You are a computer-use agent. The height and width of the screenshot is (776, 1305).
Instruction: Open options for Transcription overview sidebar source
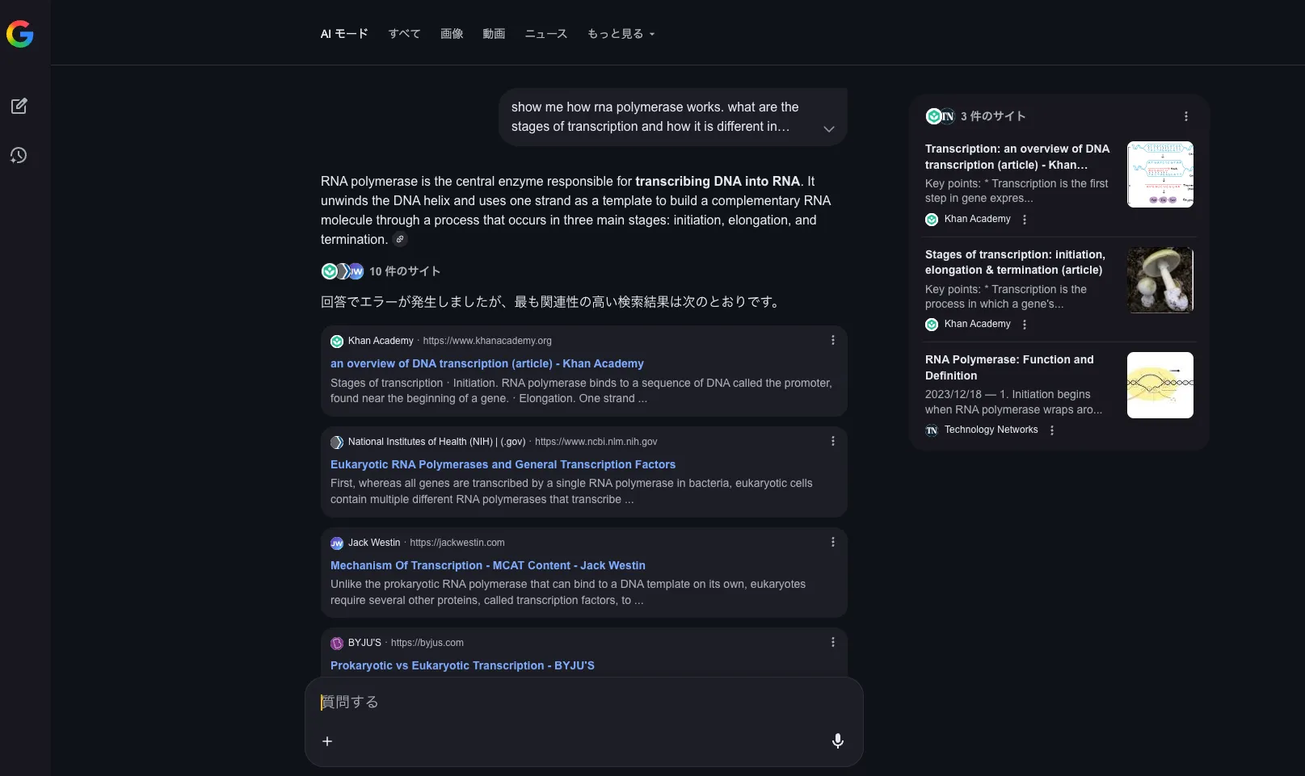[x=1025, y=220]
